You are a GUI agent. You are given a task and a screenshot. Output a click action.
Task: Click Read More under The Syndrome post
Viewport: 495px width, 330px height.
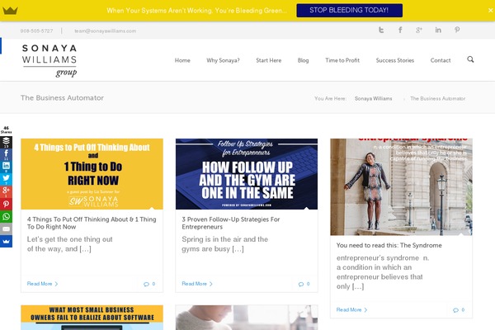pos(351,310)
